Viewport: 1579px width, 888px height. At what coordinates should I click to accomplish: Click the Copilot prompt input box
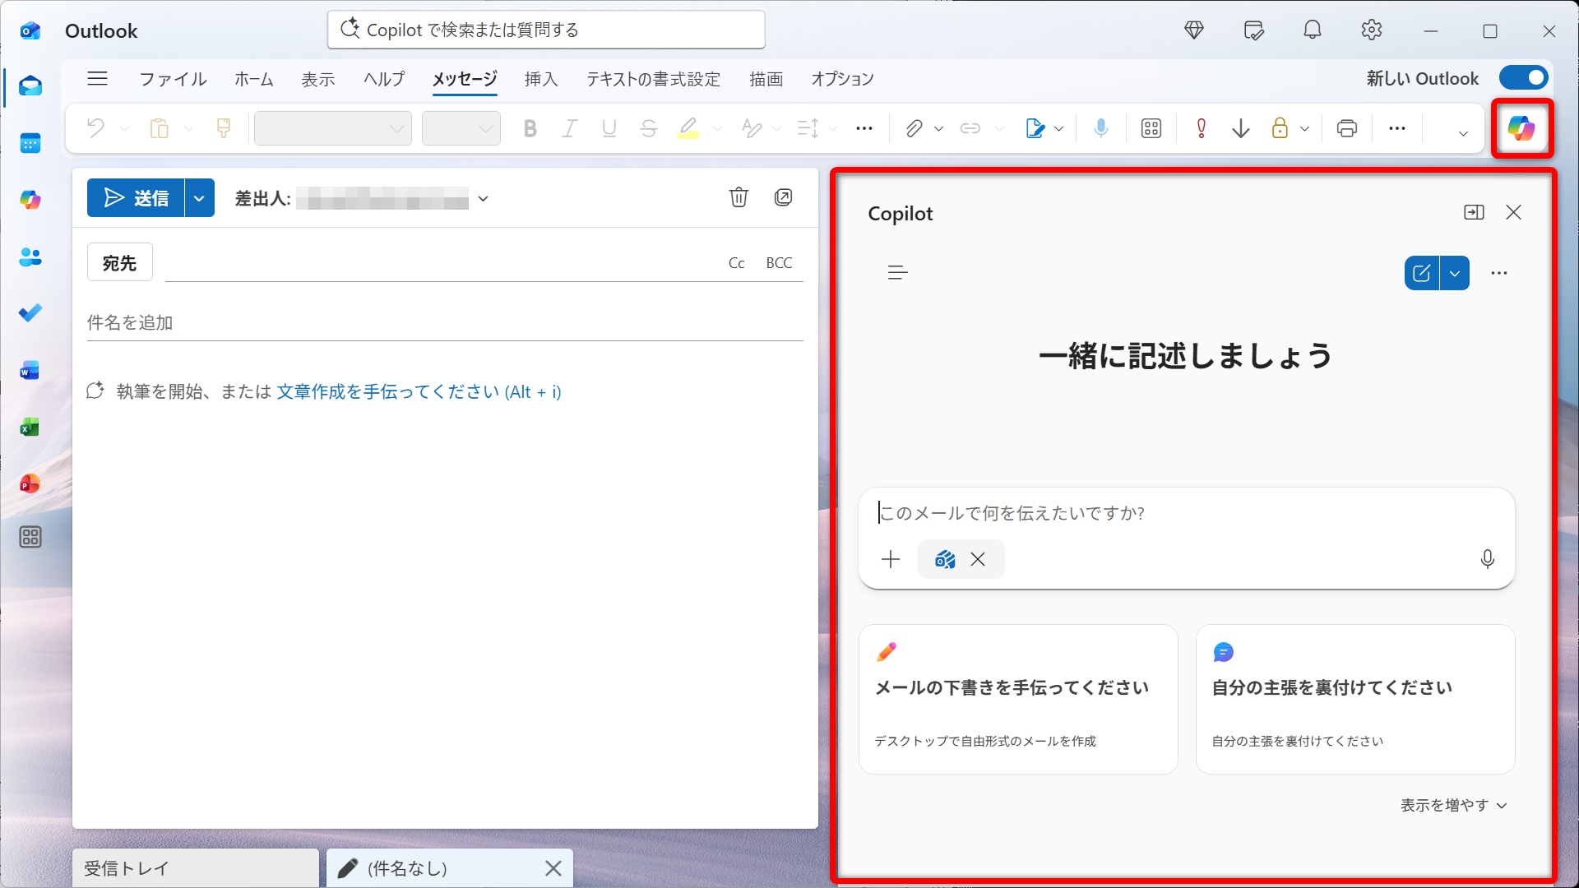click(x=1186, y=513)
